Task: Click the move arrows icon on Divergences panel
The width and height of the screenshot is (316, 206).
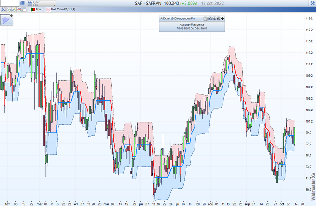Action: pyautogui.click(x=223, y=18)
